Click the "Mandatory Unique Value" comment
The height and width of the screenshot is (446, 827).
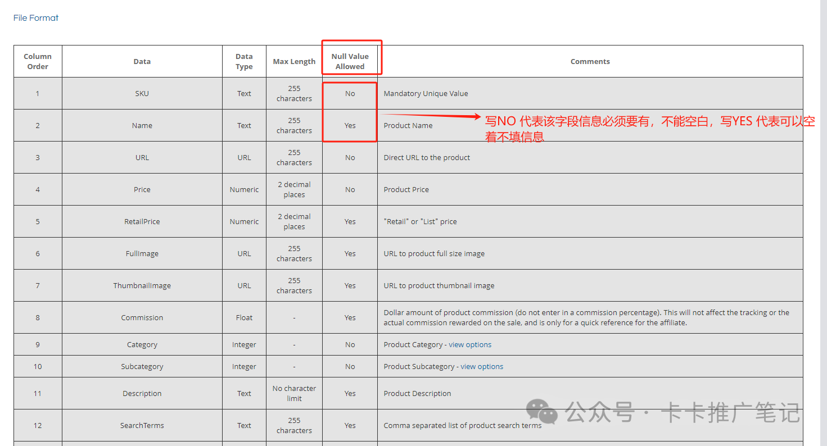[x=426, y=93]
